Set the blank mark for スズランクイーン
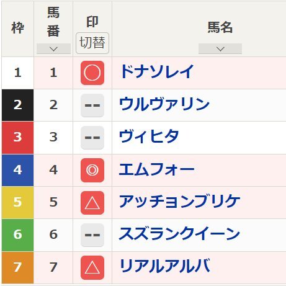The image size is (286, 286). pos(92,235)
